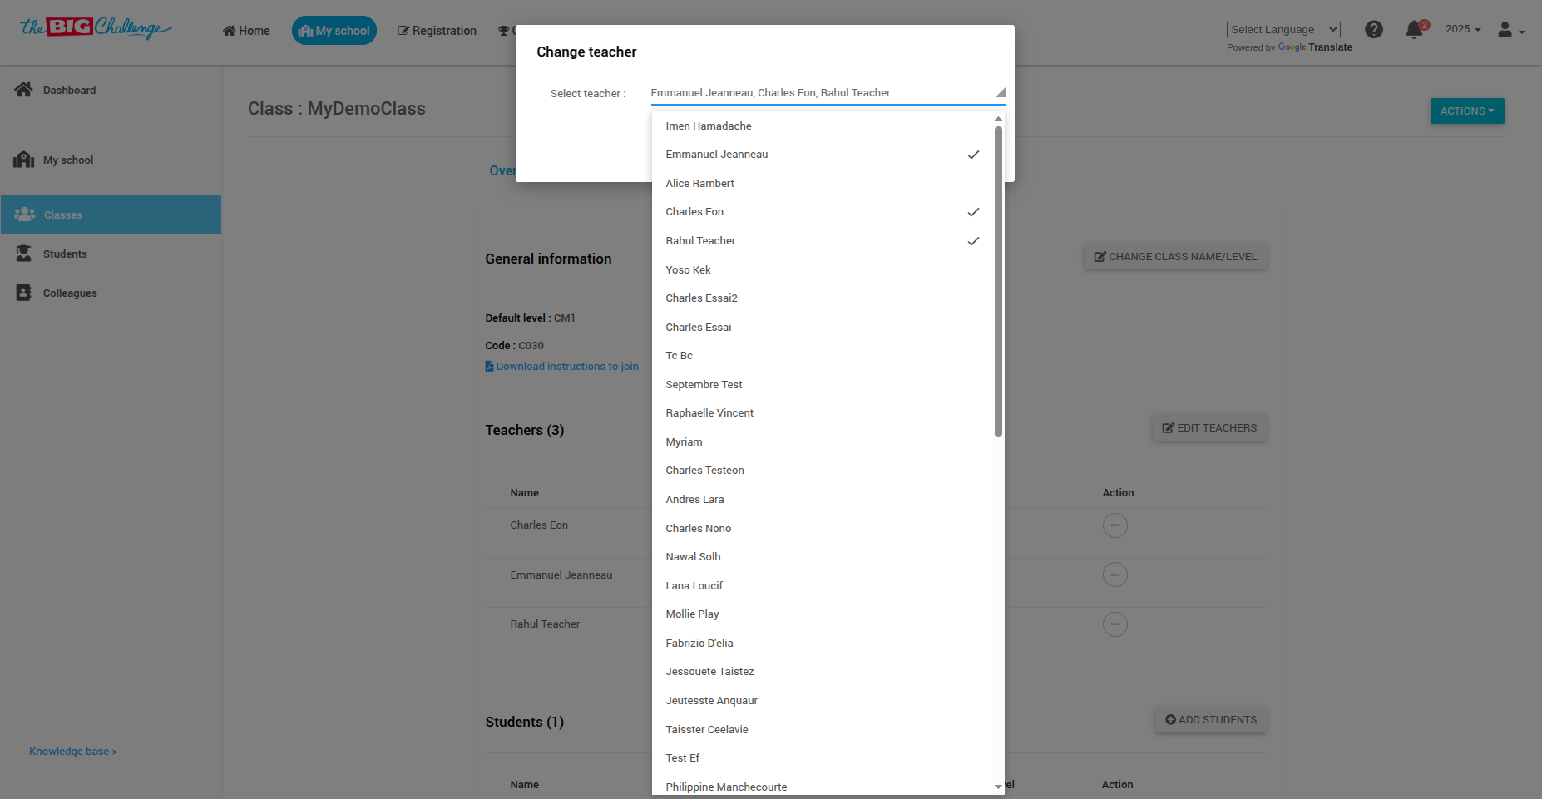Click the ADD STUDENTS button
Image resolution: width=1542 pixels, height=799 pixels.
tap(1210, 719)
